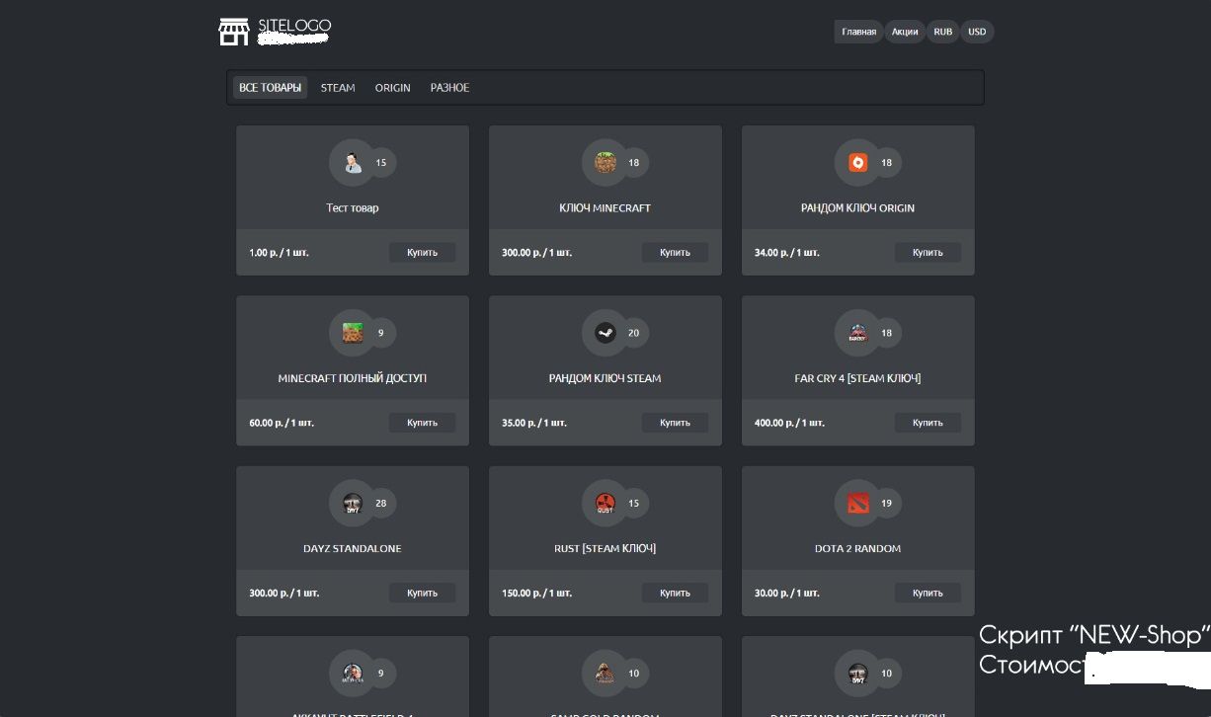Switch currency to USD
This screenshot has height=717, width=1211.
point(977,32)
